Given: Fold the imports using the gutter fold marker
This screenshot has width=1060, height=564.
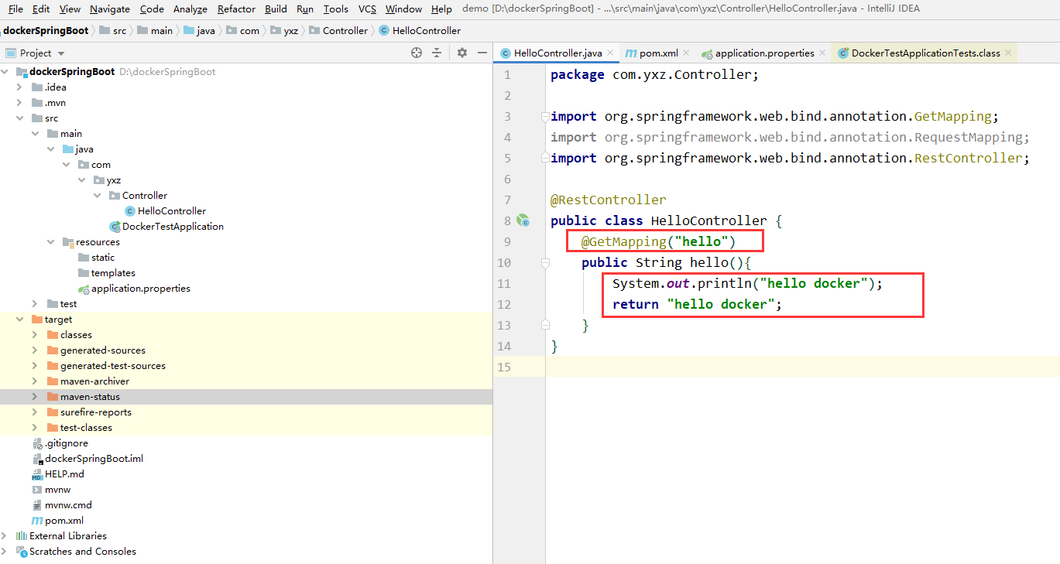Looking at the screenshot, I should (545, 116).
